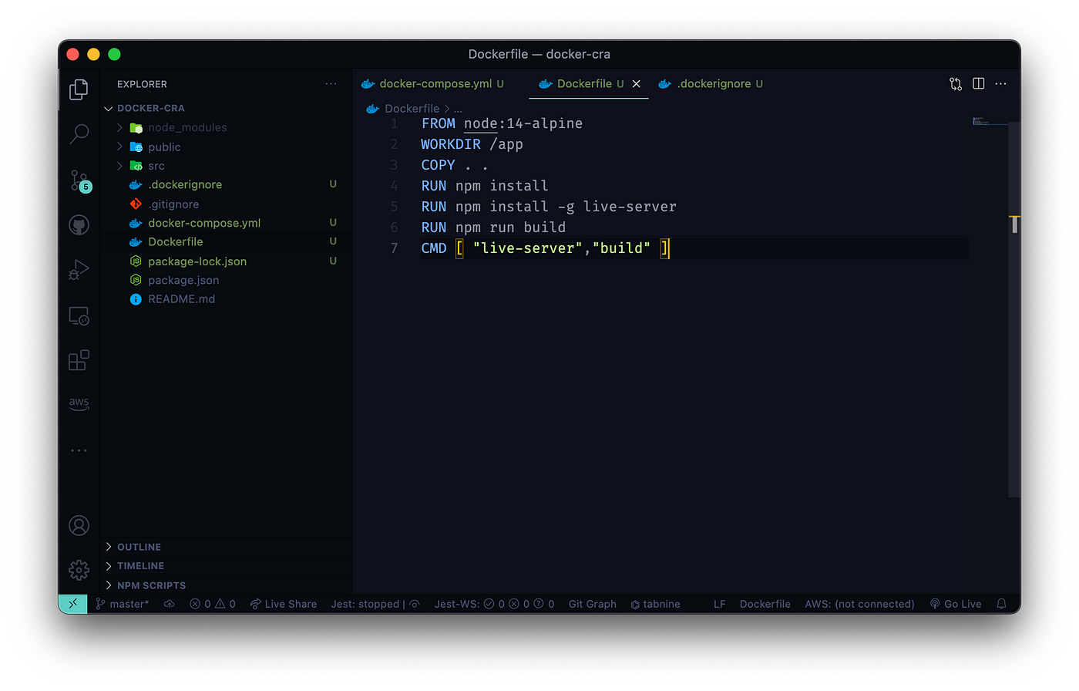Close the Dockerfile tab
The image size is (1079, 691).
pos(636,84)
